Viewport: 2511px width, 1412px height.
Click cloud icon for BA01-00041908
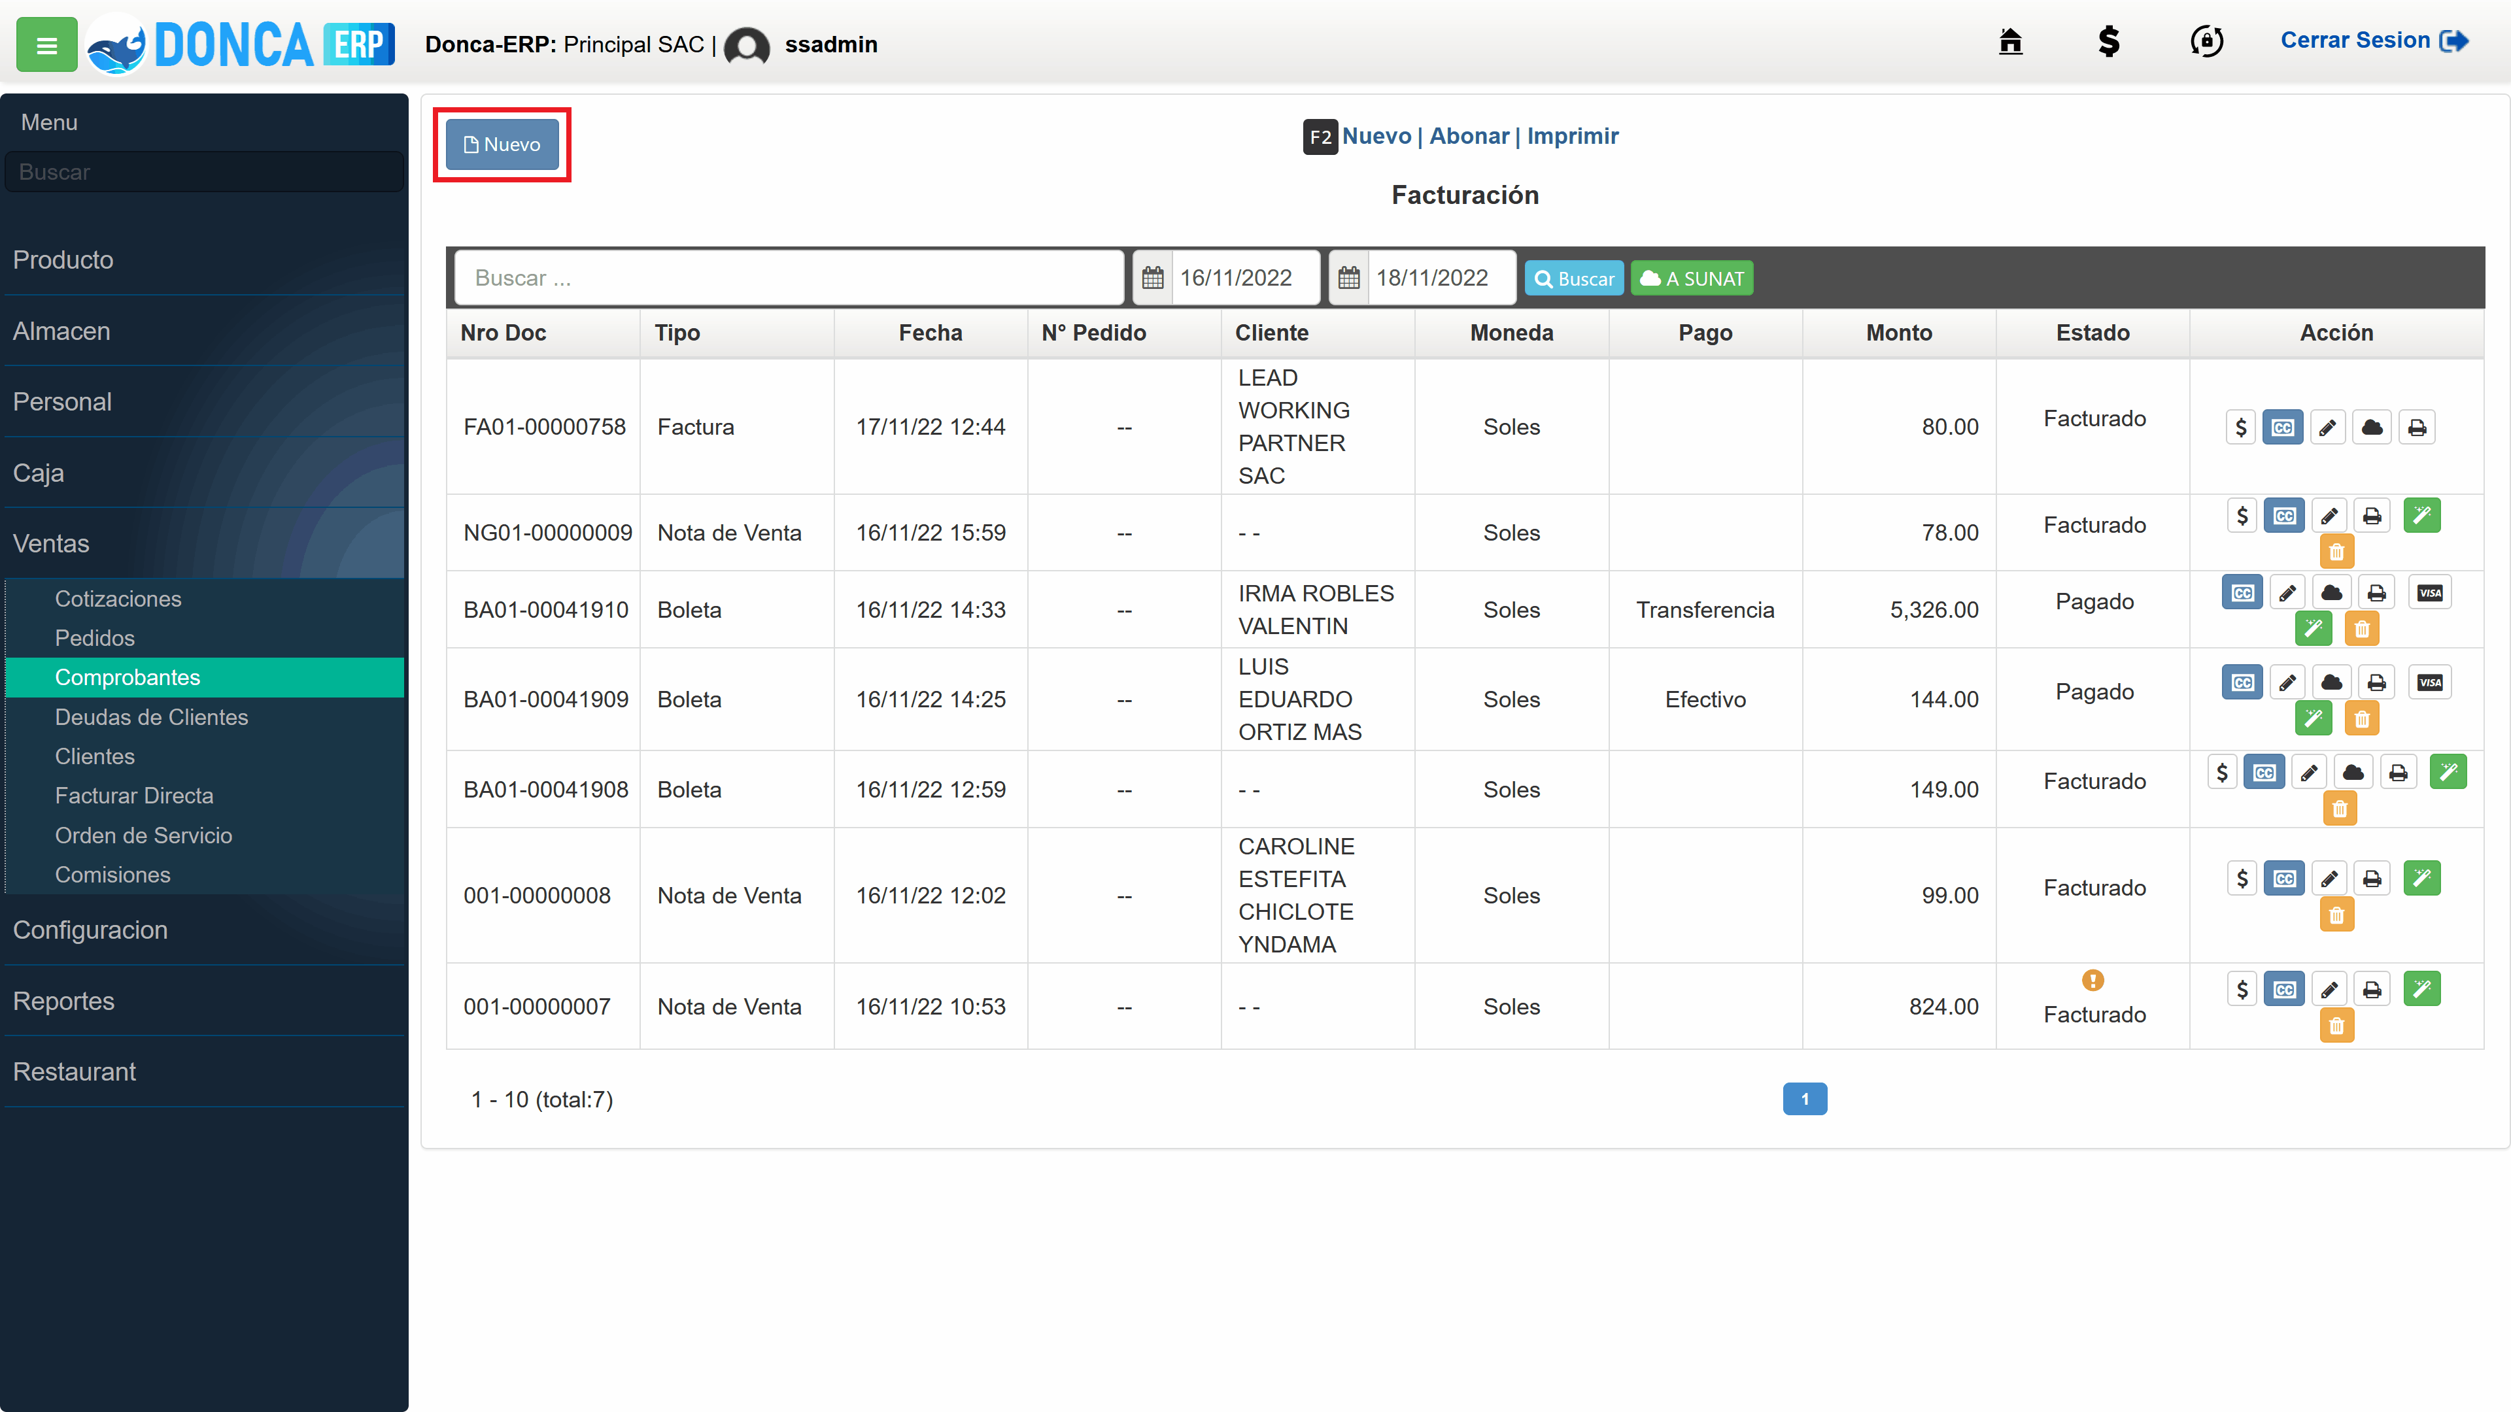coord(2352,772)
